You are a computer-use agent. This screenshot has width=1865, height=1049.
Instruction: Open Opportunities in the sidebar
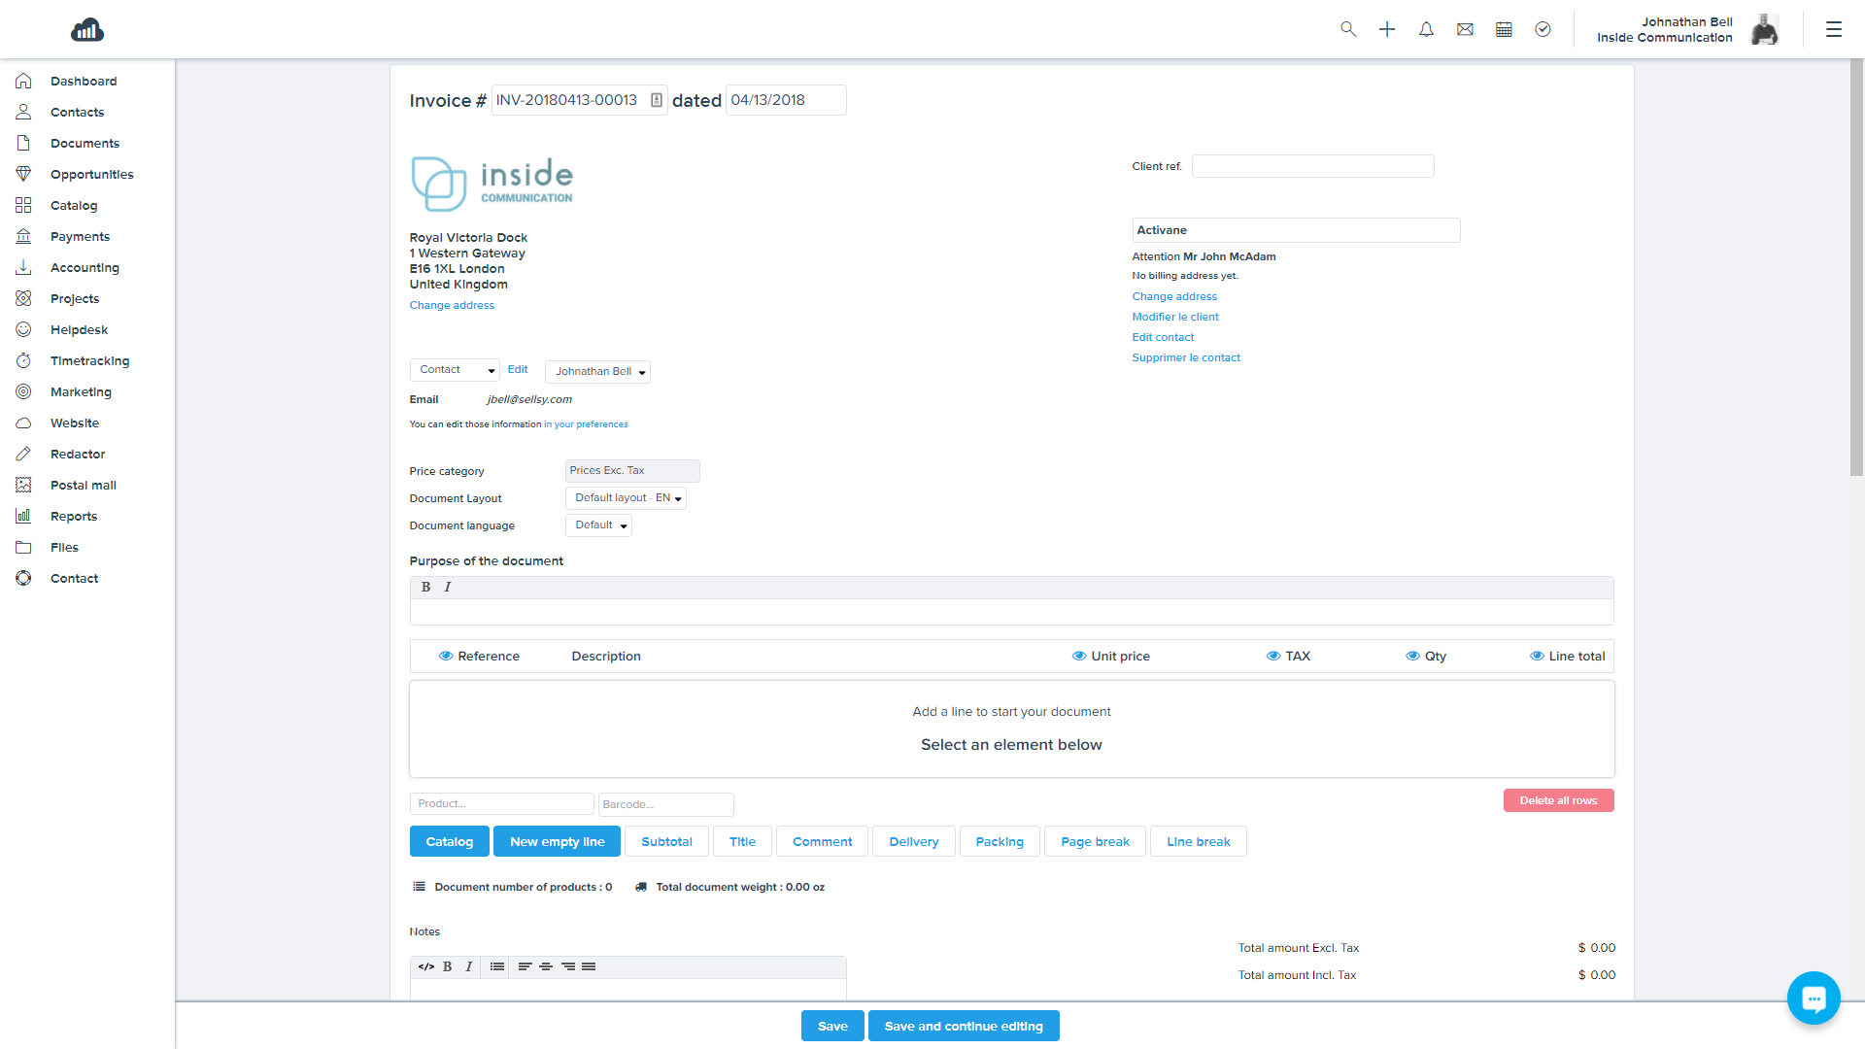(91, 175)
